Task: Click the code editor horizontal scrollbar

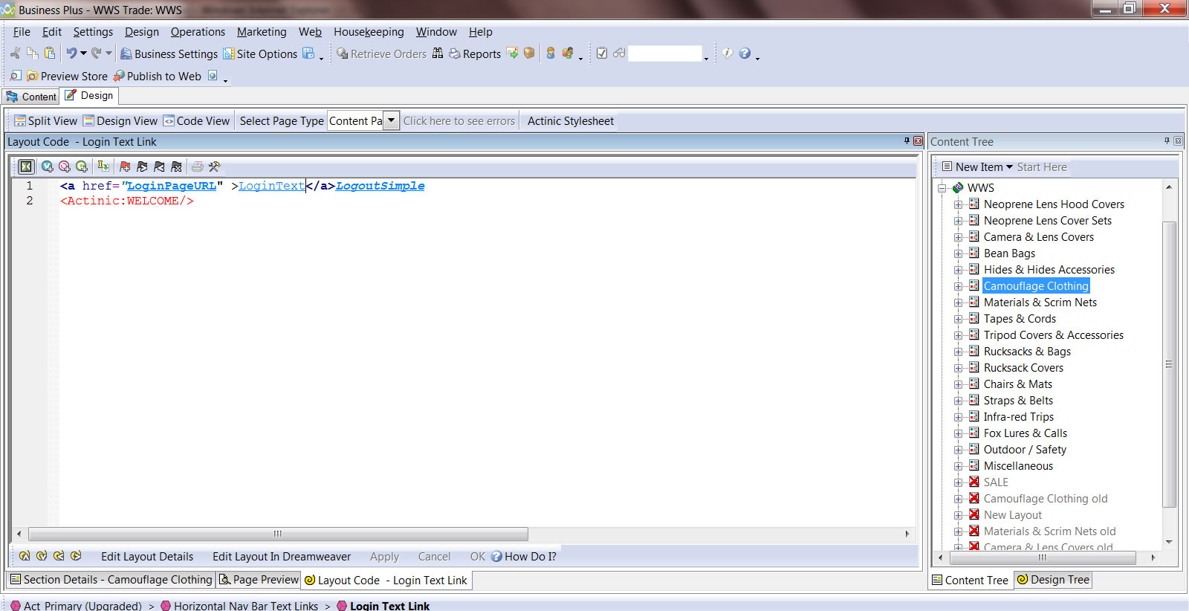Action: tap(278, 534)
